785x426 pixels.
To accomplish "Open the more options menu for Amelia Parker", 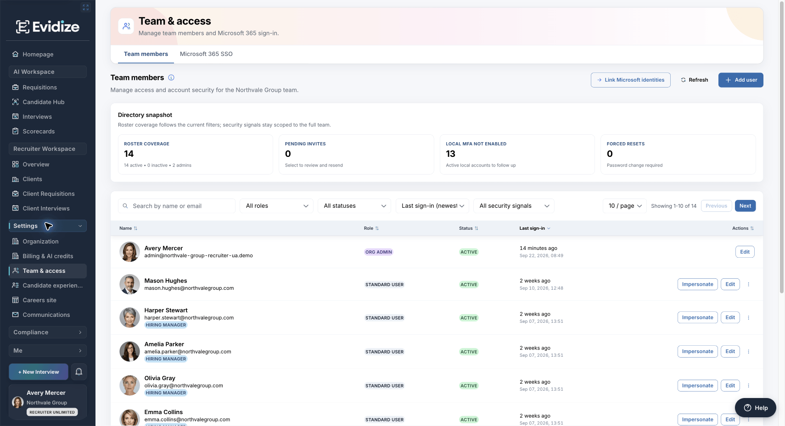I will 748,351.
